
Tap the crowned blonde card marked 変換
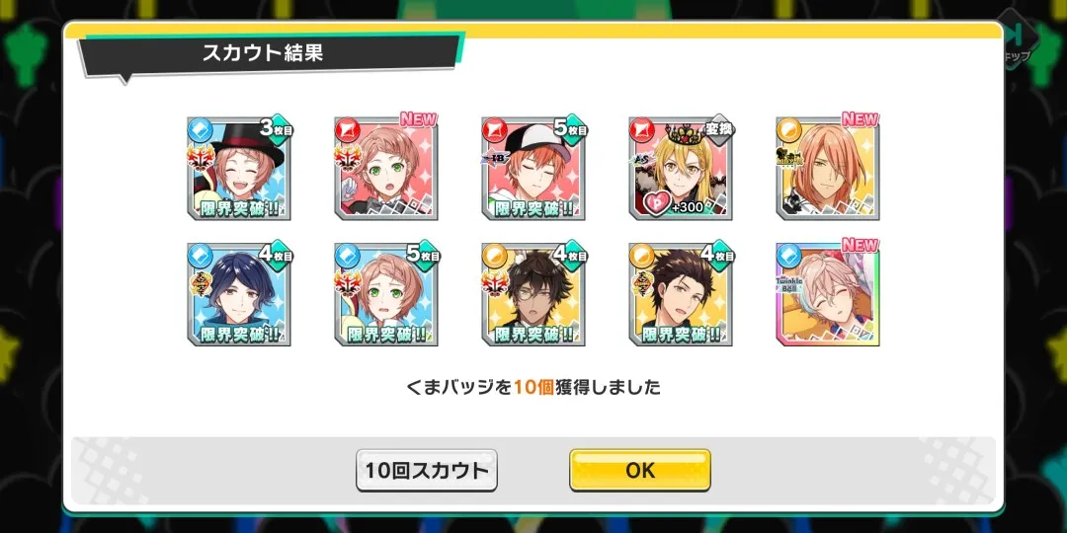tap(680, 169)
